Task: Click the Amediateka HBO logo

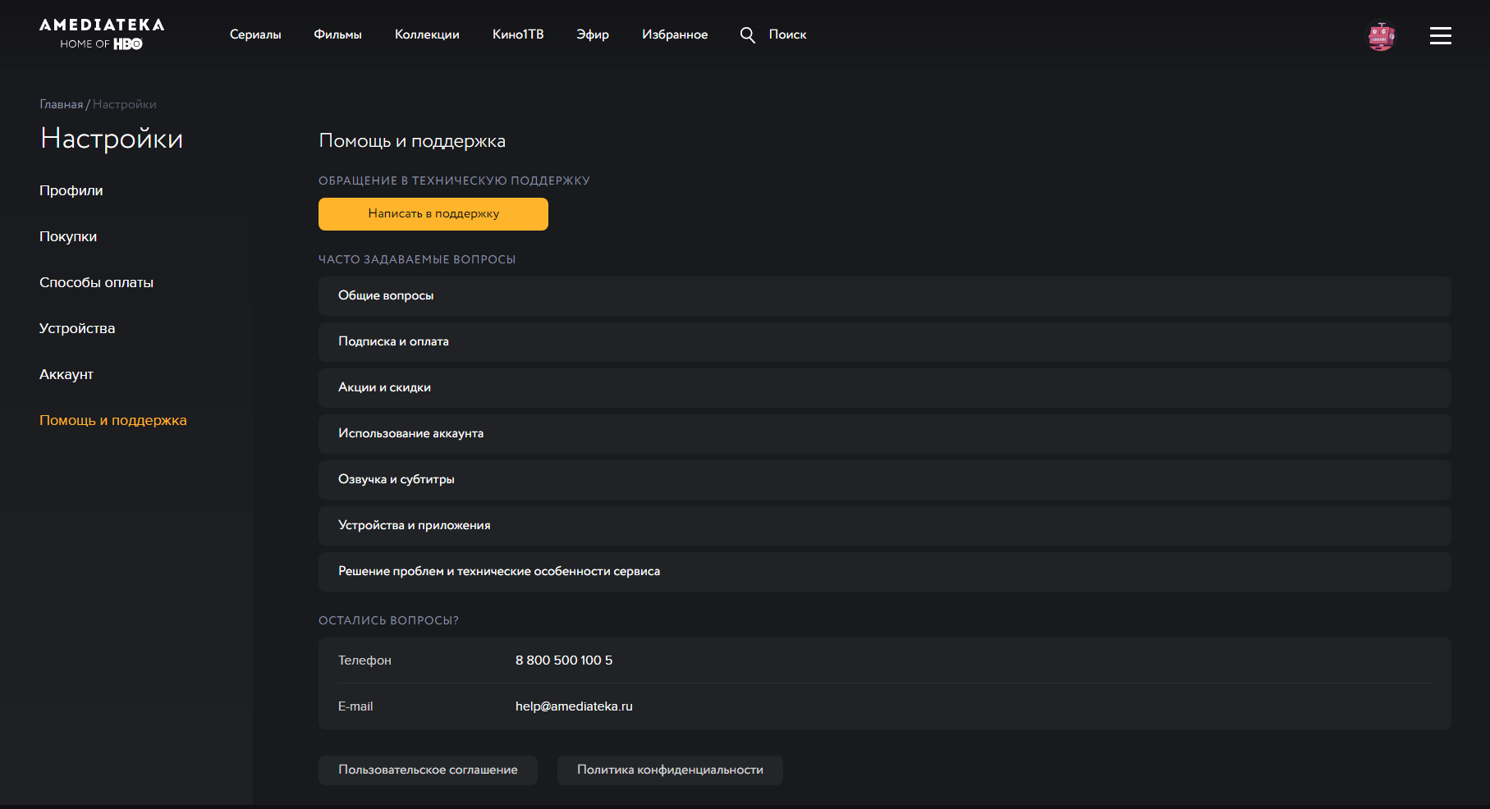Action: tap(102, 34)
